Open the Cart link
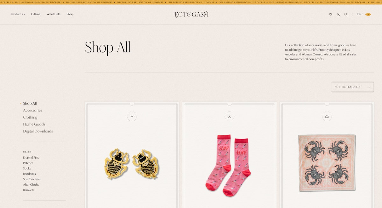 click(x=359, y=14)
